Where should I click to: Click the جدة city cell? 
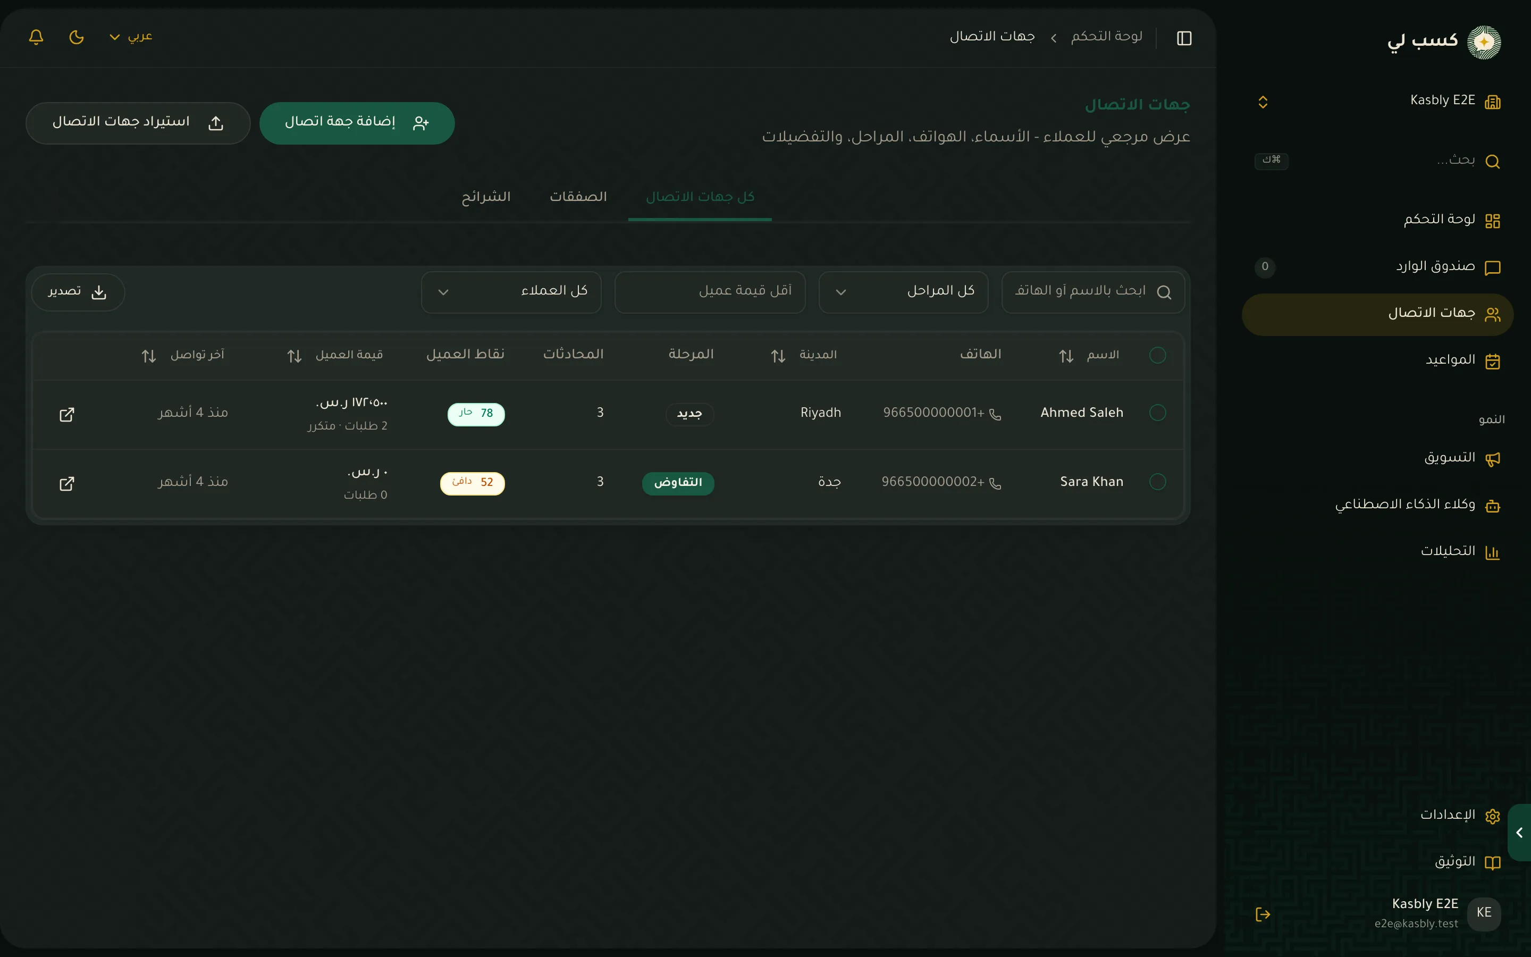pyautogui.click(x=829, y=482)
